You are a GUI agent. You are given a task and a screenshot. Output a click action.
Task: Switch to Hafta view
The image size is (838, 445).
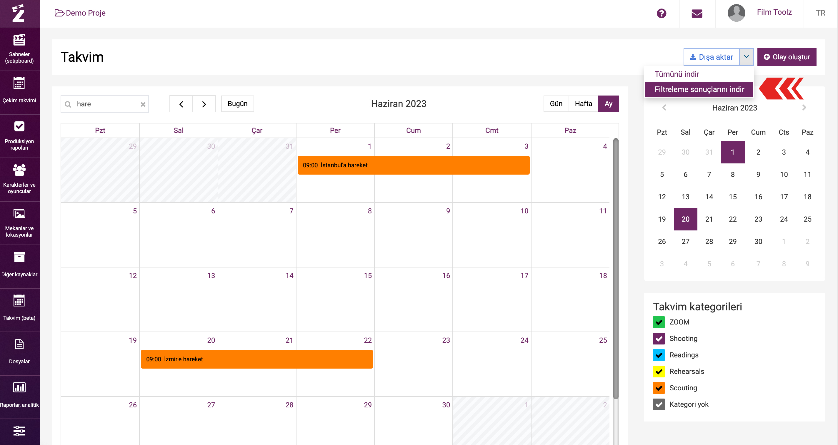click(583, 104)
